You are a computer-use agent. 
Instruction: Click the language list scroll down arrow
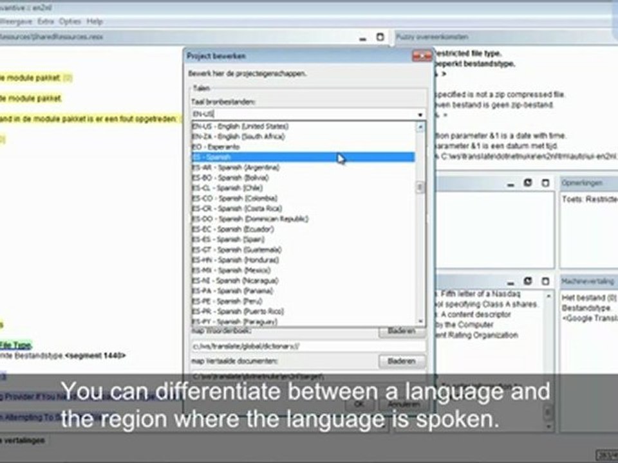pyautogui.click(x=420, y=322)
